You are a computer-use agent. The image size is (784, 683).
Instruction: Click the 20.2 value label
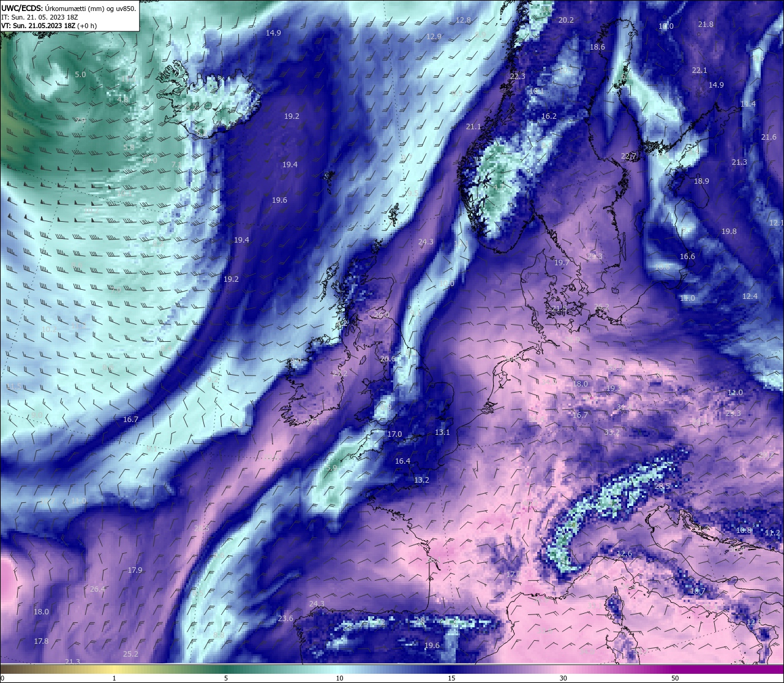(x=567, y=20)
